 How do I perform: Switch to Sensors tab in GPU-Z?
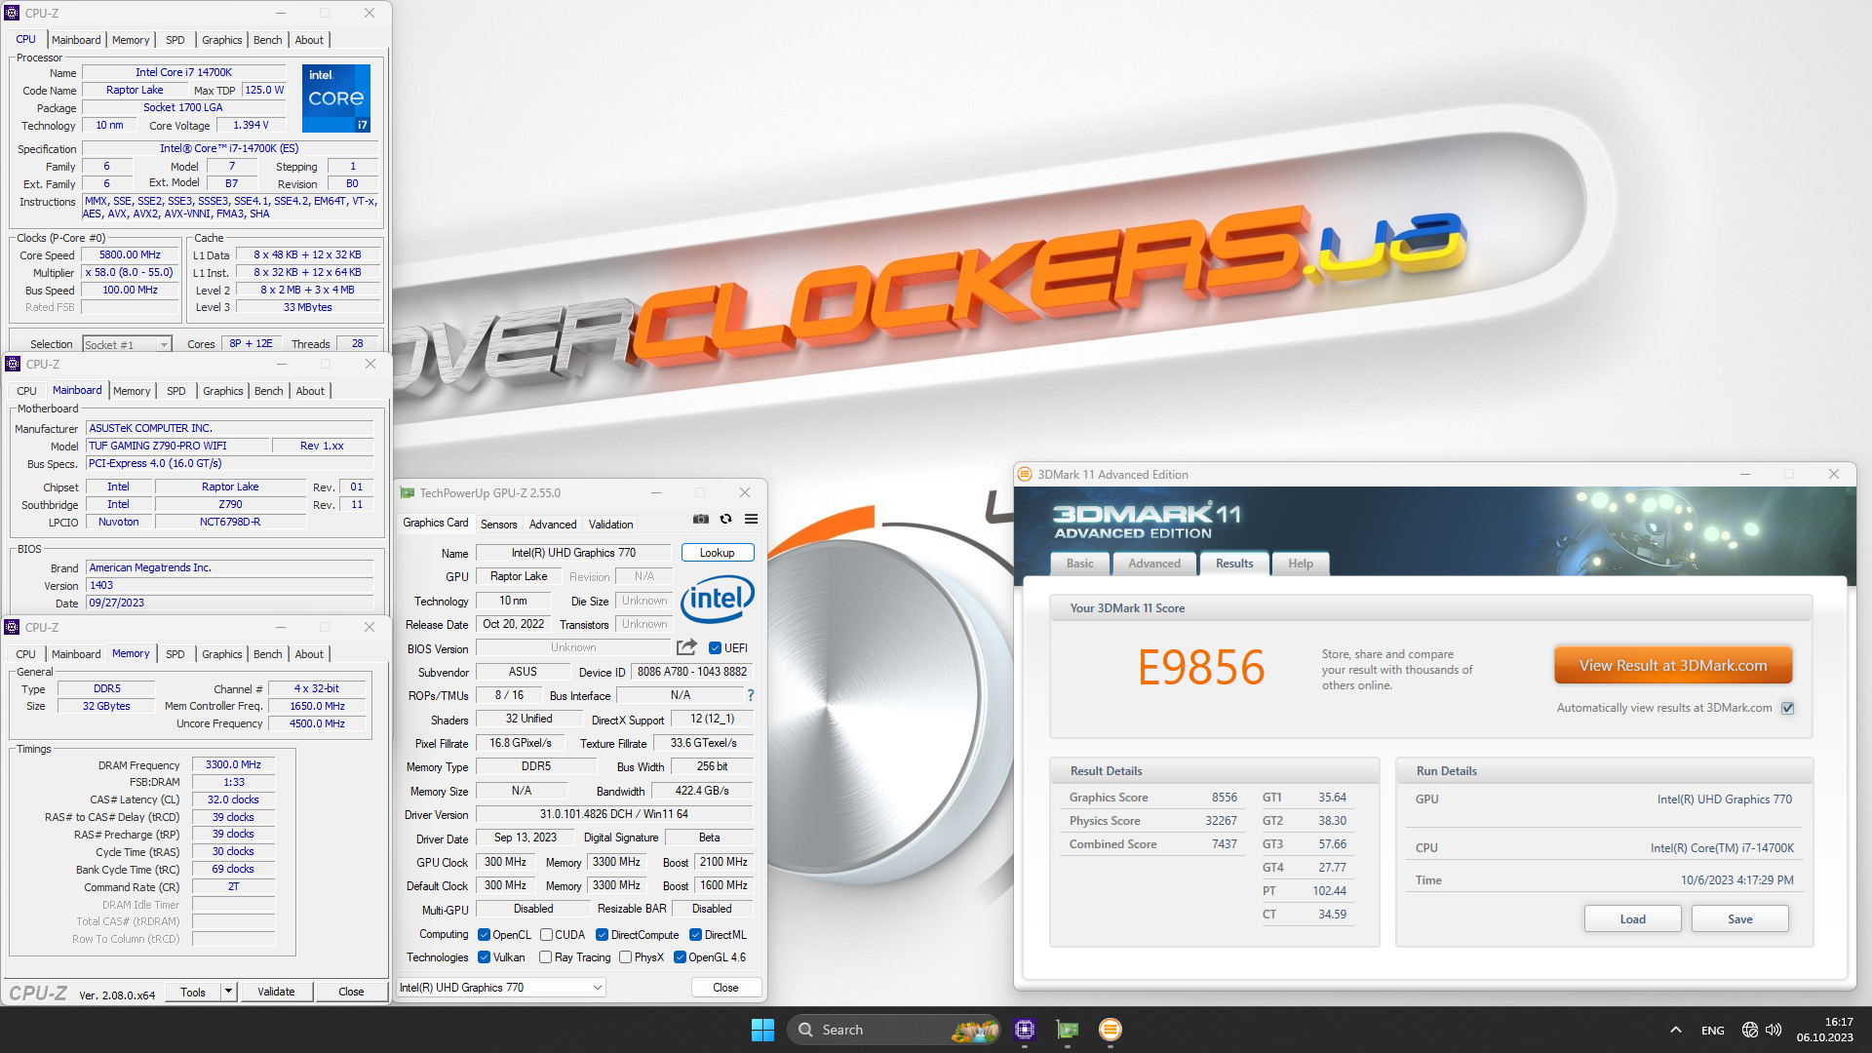coord(498,525)
